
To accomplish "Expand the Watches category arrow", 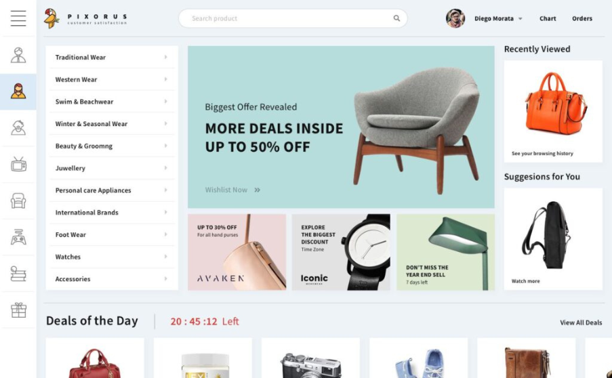I will [x=166, y=257].
